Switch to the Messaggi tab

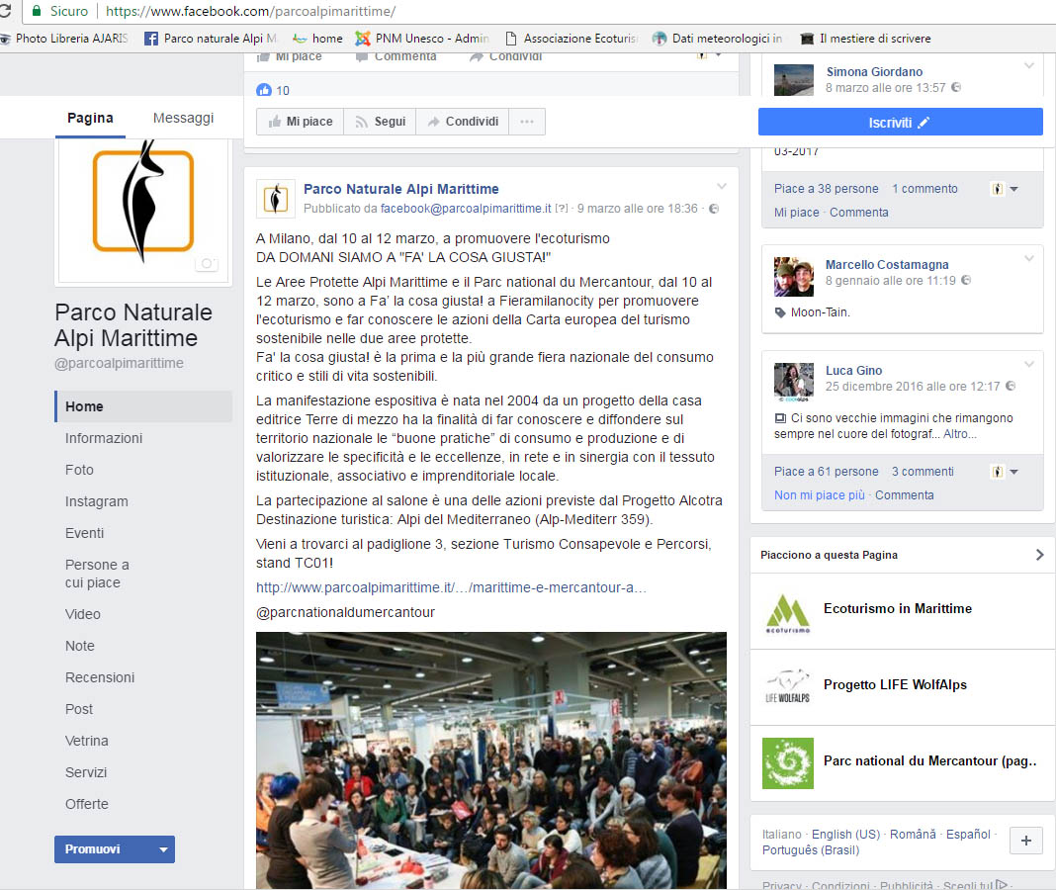point(183,118)
